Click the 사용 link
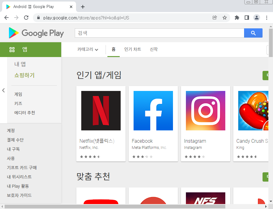This screenshot has height=209, width=273. point(11,158)
